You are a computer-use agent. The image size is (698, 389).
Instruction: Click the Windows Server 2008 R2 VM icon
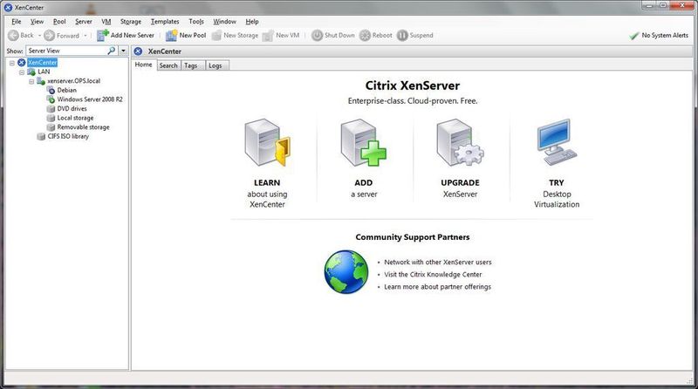(x=51, y=99)
